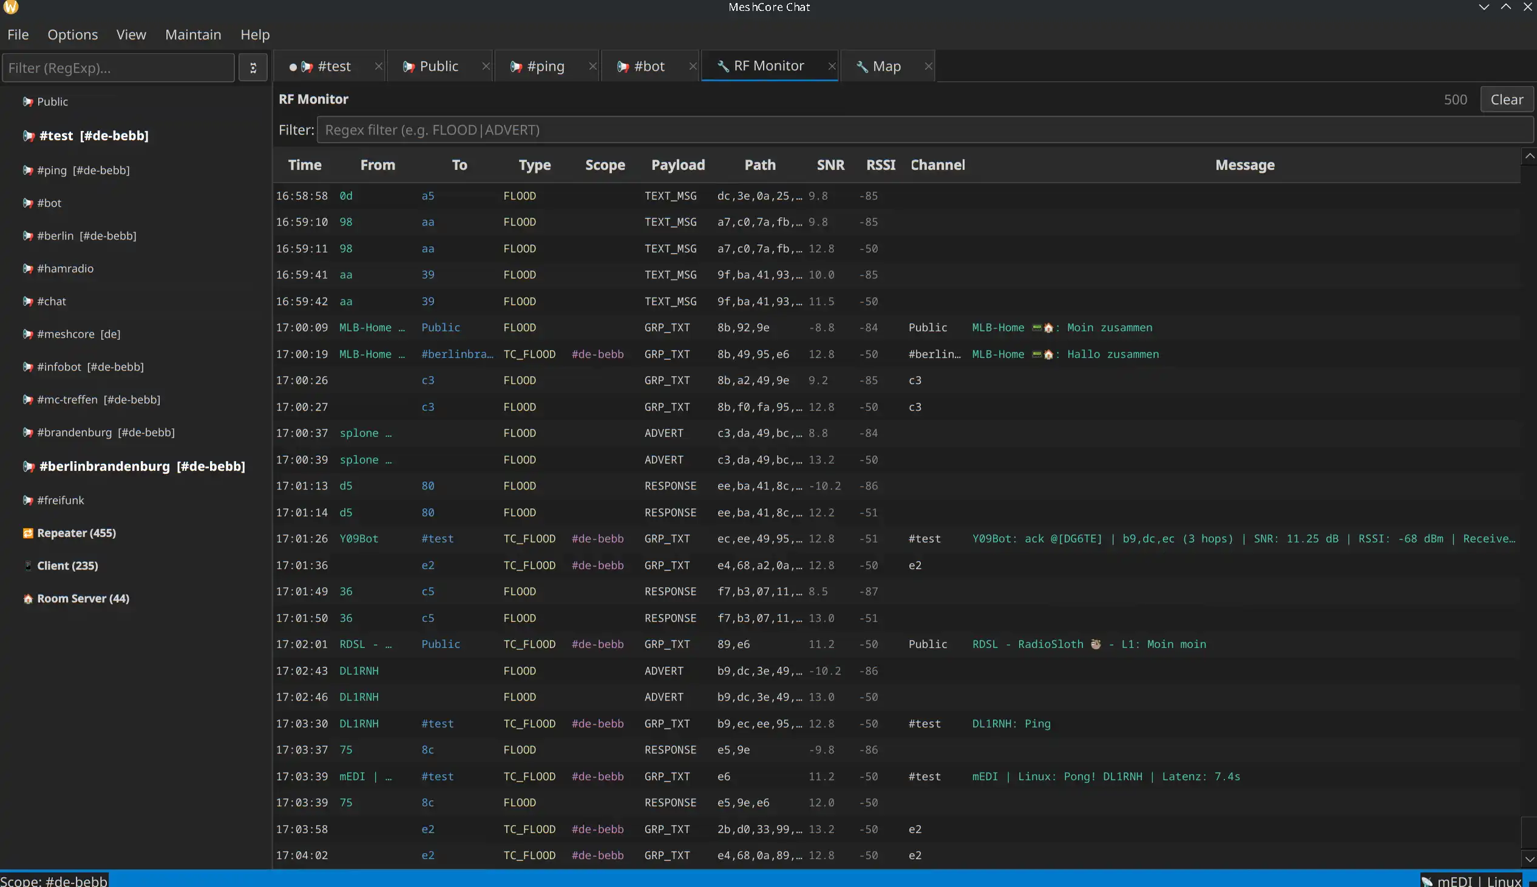Click the sort/toggle button beside sidebar filter
1537x887 pixels.
tap(253, 67)
